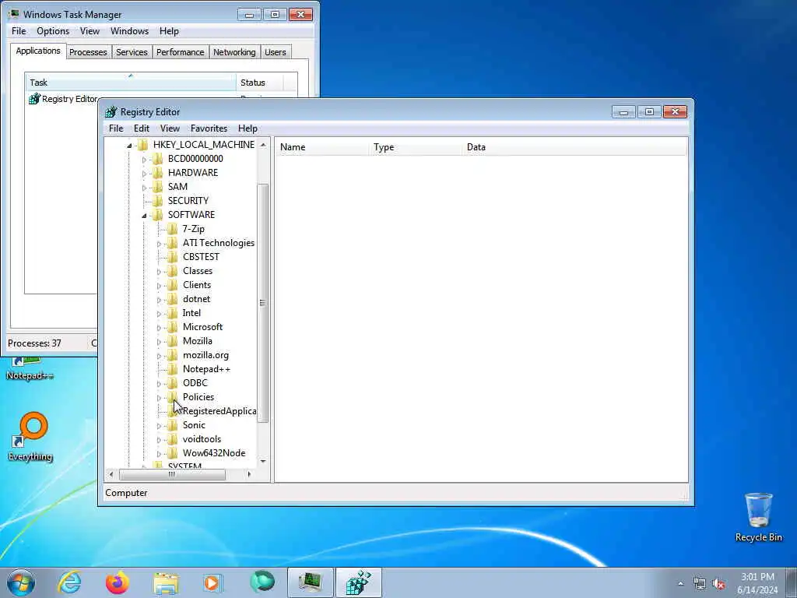Open Registry Editor Edit menu
This screenshot has width=797, height=598.
(142, 128)
